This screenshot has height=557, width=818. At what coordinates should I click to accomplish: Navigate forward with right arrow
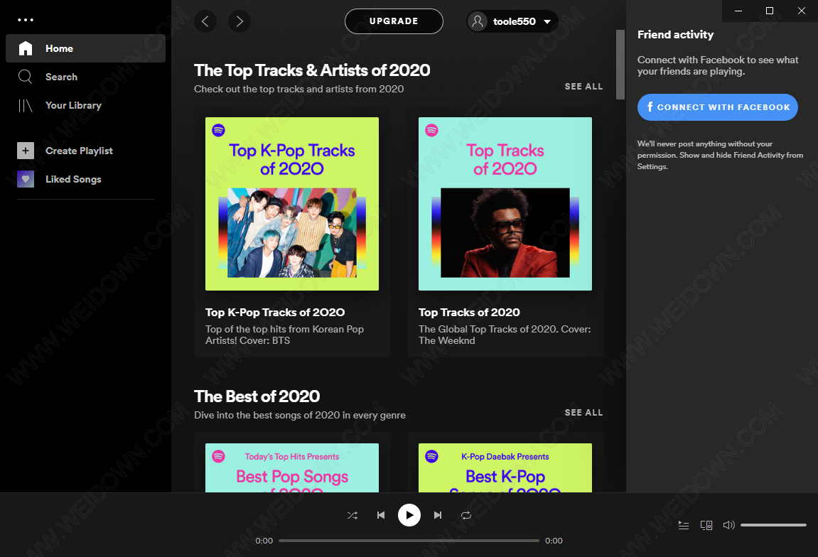(x=240, y=21)
